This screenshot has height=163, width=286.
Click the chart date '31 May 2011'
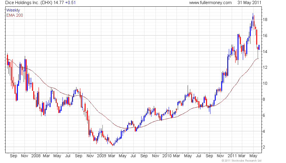tap(249, 3)
